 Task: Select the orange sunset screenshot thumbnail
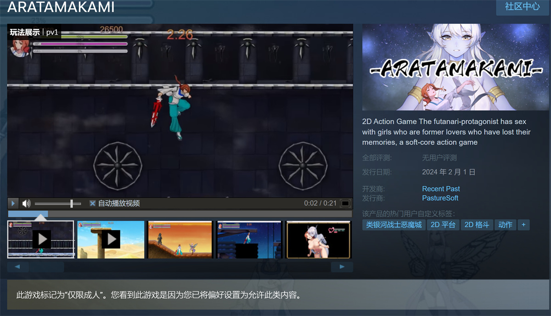click(x=180, y=239)
